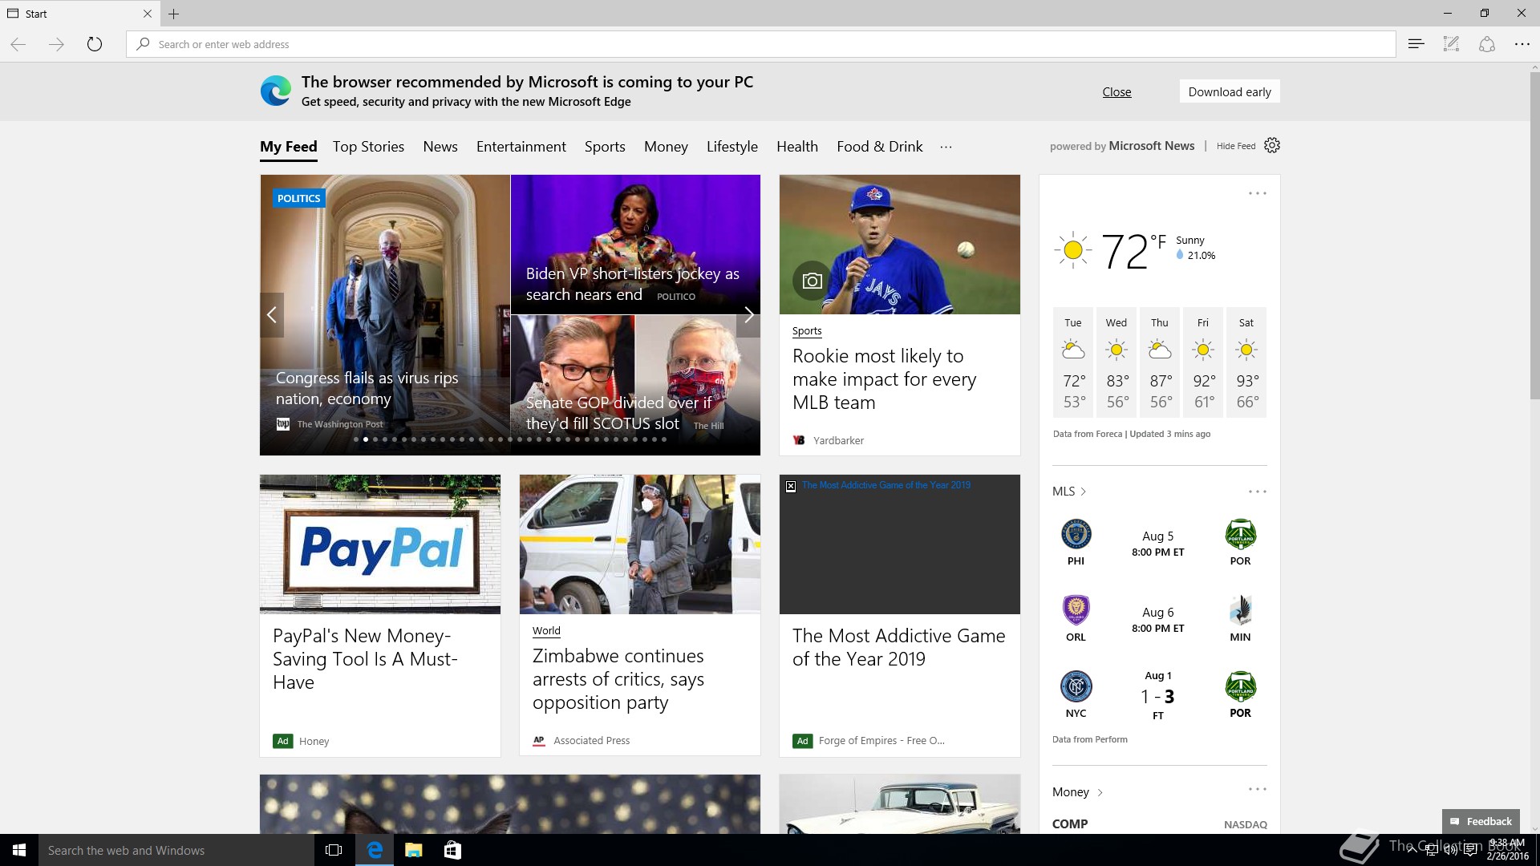Click the Edge icon on taskbar
Viewport: 1540px width, 866px height.
(374, 850)
